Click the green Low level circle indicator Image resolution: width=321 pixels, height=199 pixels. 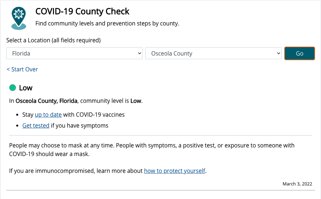click(x=13, y=88)
